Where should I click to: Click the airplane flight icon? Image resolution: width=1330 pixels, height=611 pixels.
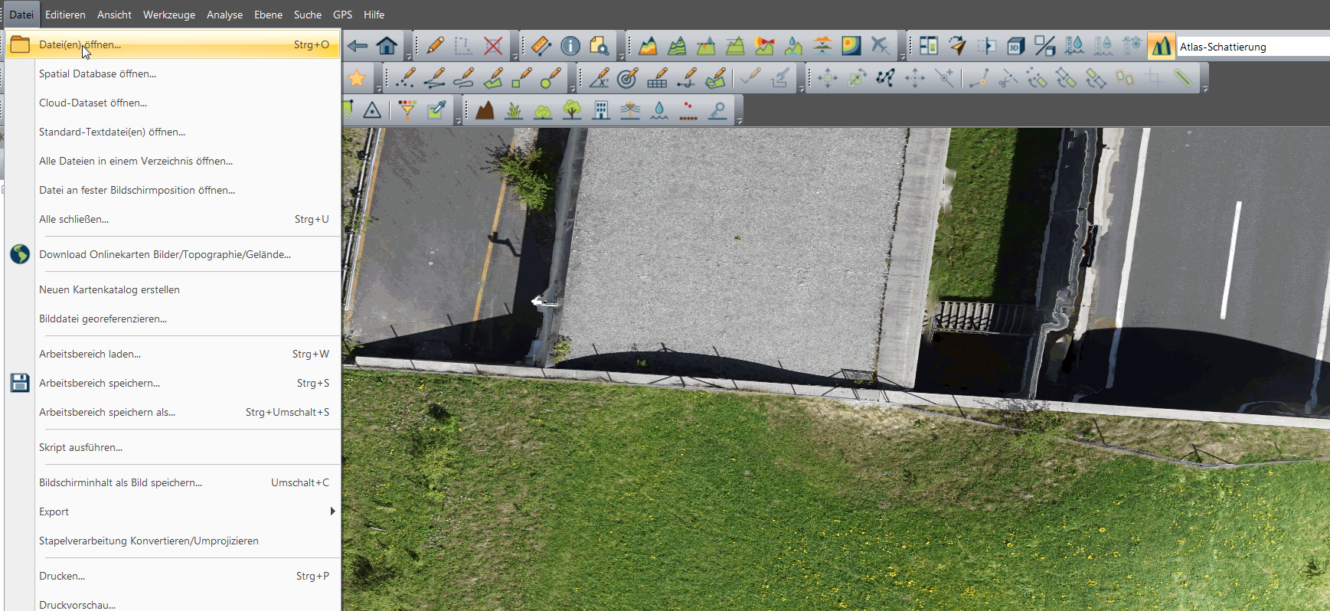(881, 46)
